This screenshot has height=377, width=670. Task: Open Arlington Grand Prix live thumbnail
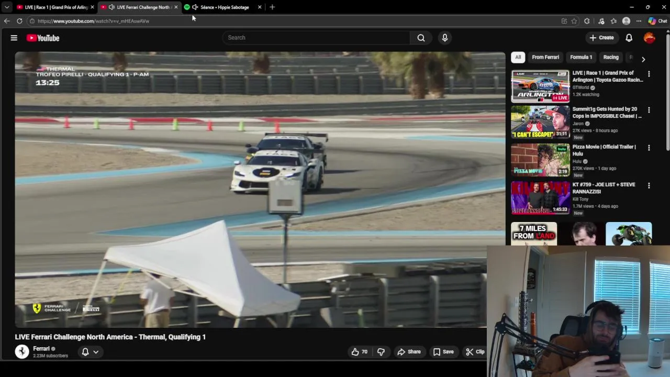[x=540, y=86]
